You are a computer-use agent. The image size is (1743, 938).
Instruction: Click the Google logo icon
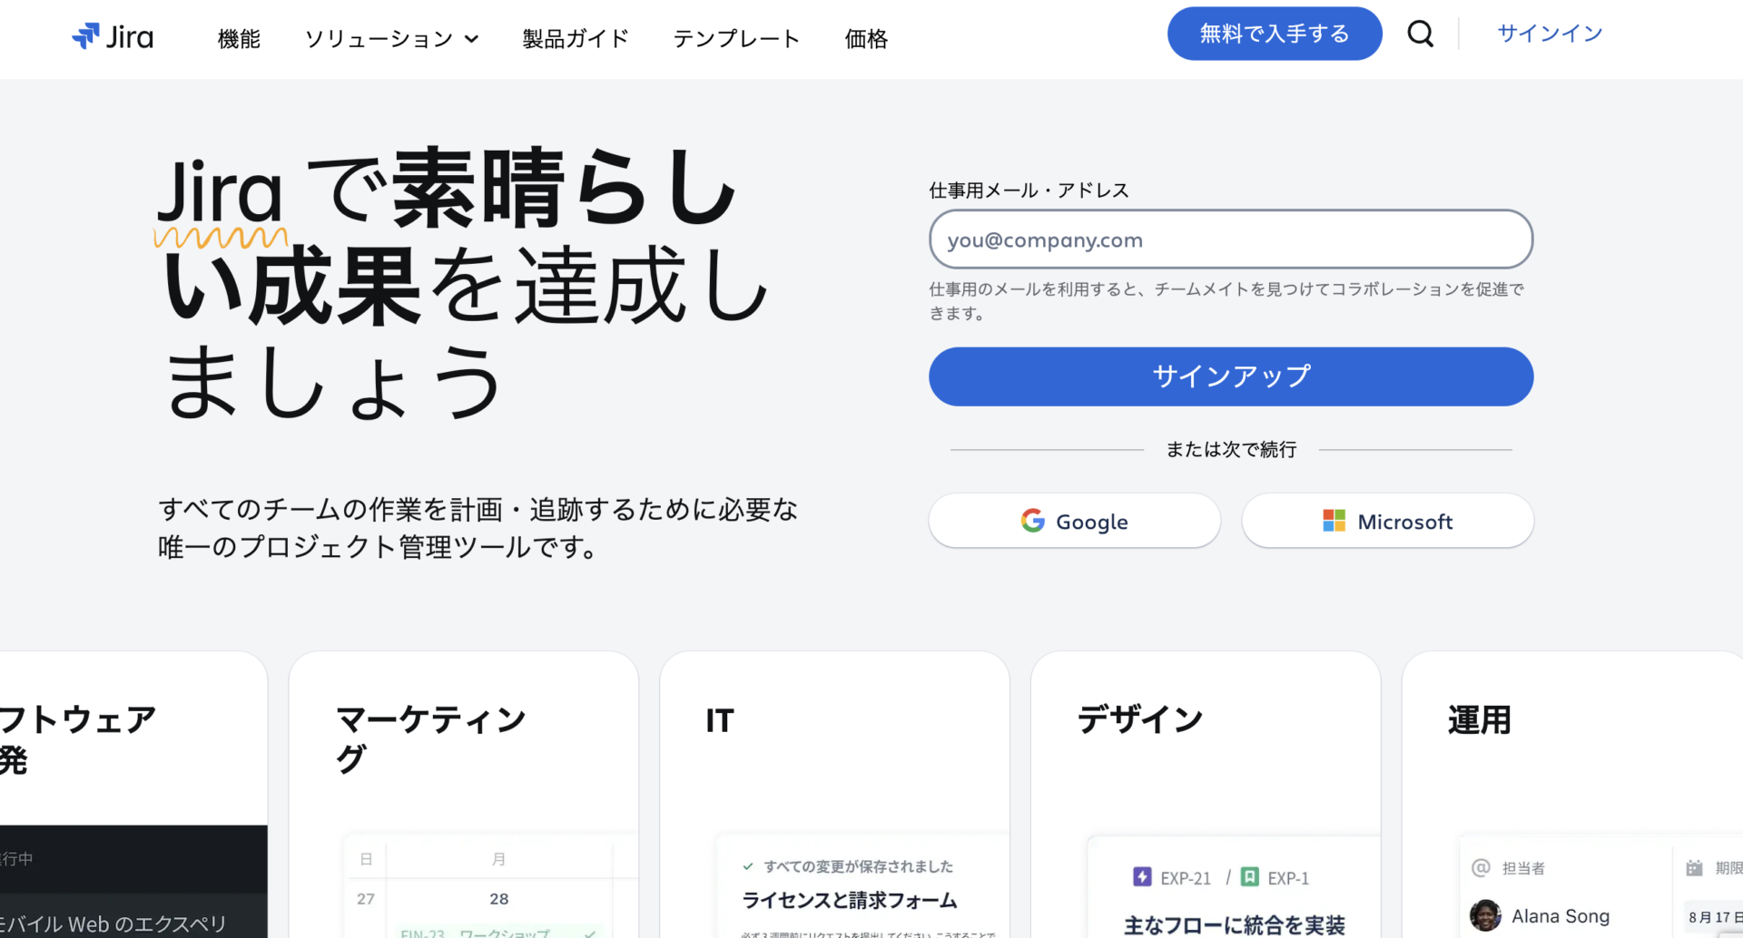click(1033, 521)
